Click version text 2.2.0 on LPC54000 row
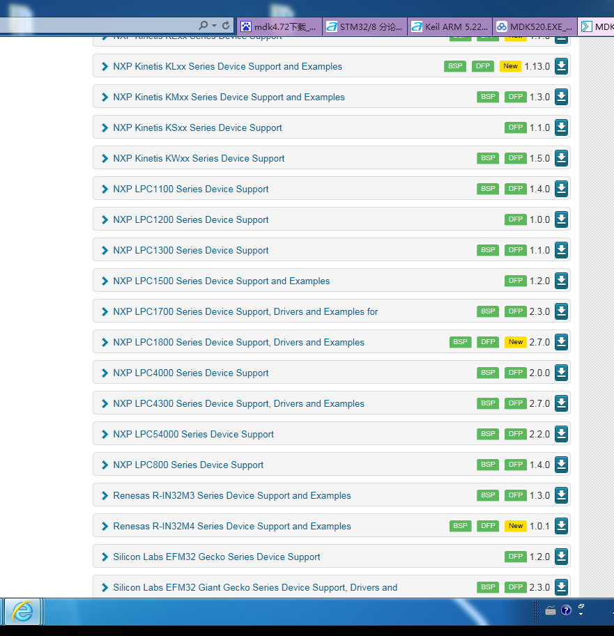Image resolution: width=614 pixels, height=636 pixels. coord(539,434)
